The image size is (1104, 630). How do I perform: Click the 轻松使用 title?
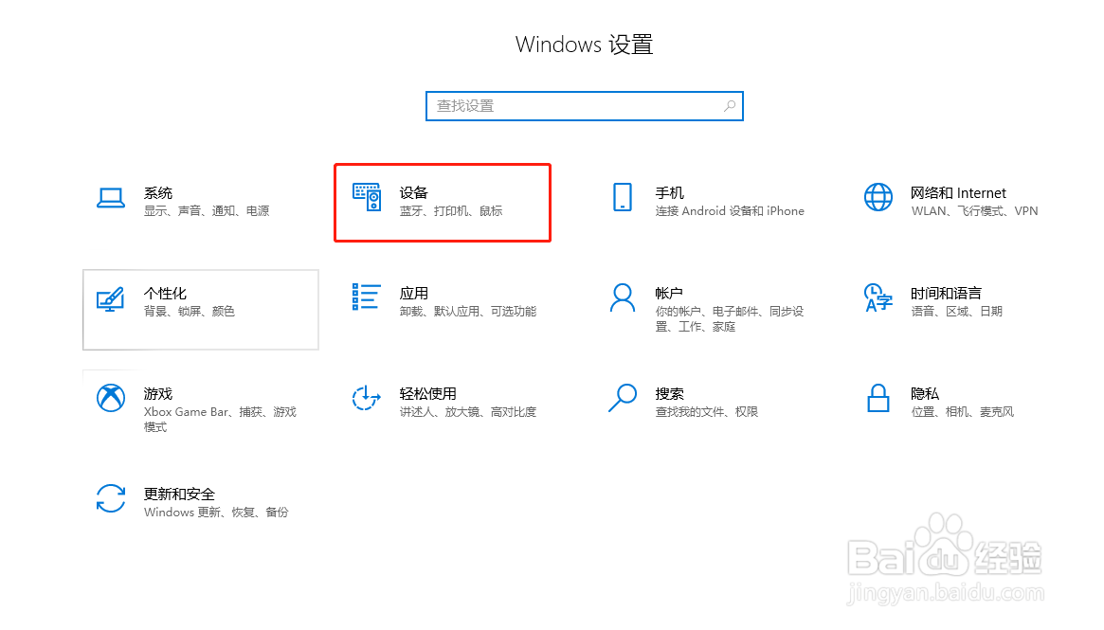[427, 394]
